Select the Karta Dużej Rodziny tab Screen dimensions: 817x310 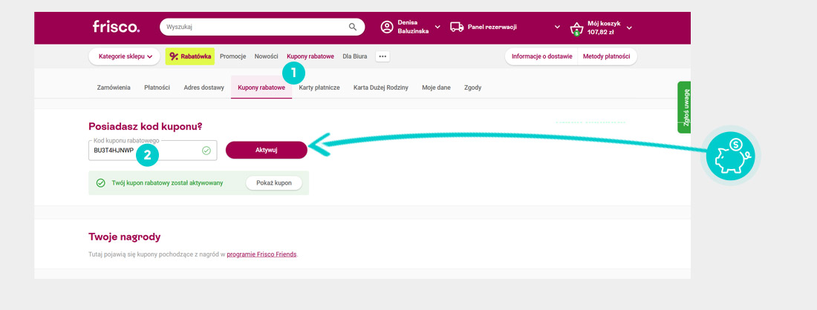(x=380, y=88)
